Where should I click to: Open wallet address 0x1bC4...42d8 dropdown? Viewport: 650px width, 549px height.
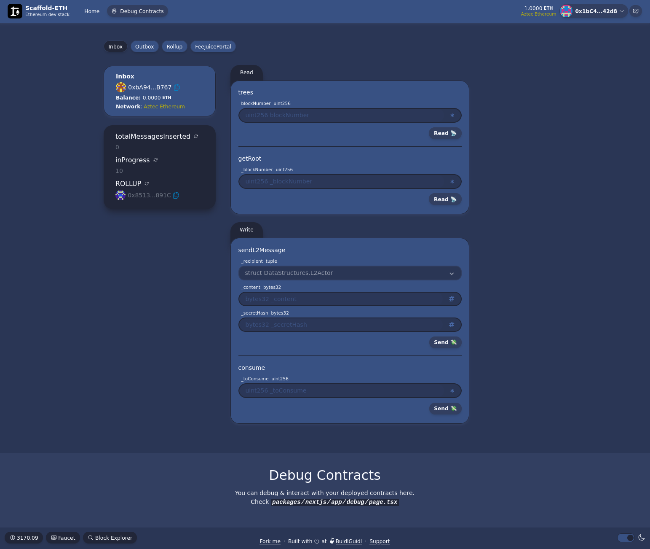pyautogui.click(x=594, y=11)
